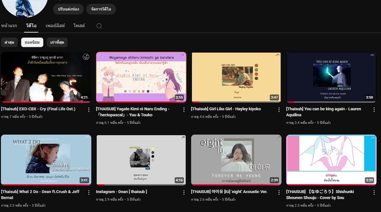This screenshot has height=212, width=381.
Task: Switch to the เพลย์ลิสต์ playlists tab
Action: pyautogui.click(x=55, y=25)
